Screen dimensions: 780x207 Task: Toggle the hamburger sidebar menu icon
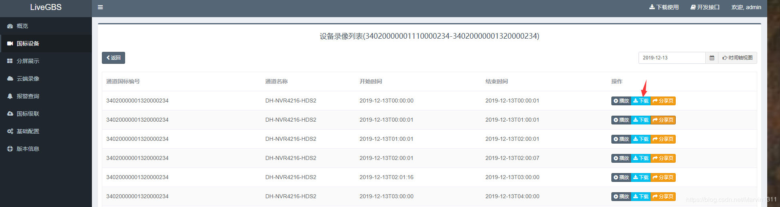[x=100, y=7]
